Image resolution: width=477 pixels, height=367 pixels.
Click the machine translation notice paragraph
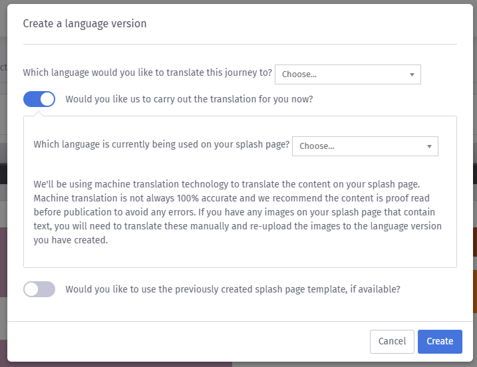click(238, 212)
